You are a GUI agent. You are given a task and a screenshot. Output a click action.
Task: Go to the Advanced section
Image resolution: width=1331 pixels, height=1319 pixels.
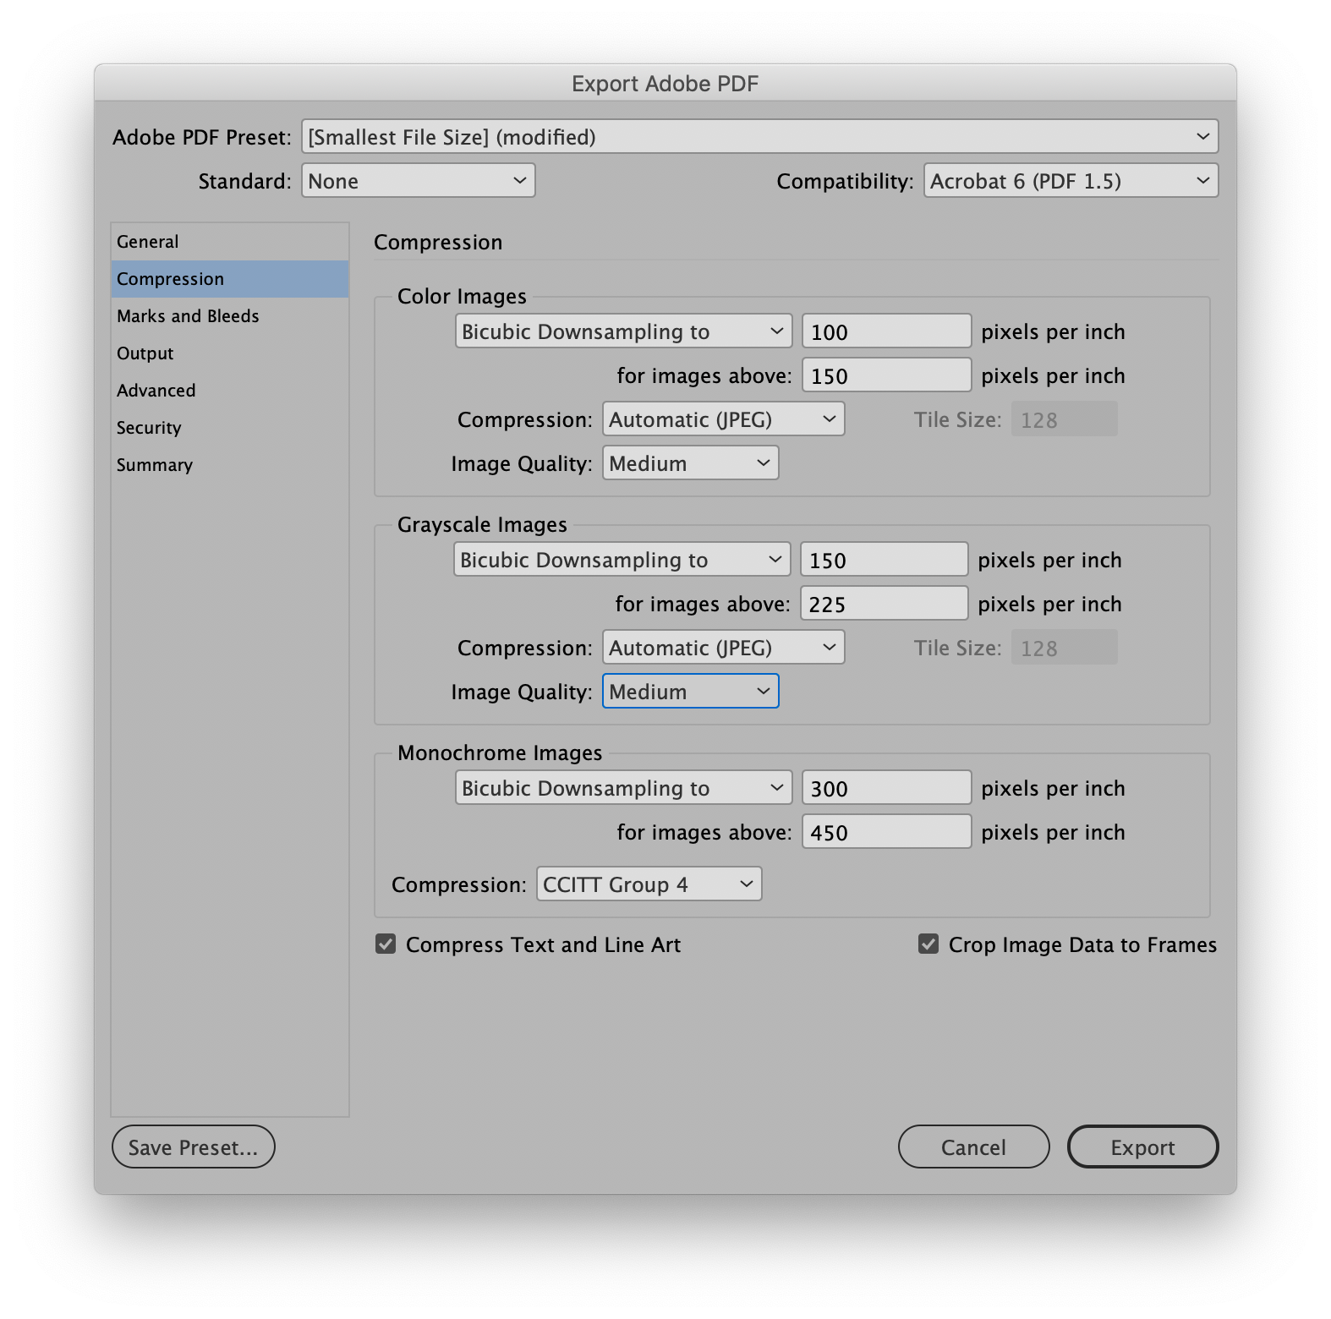(229, 391)
